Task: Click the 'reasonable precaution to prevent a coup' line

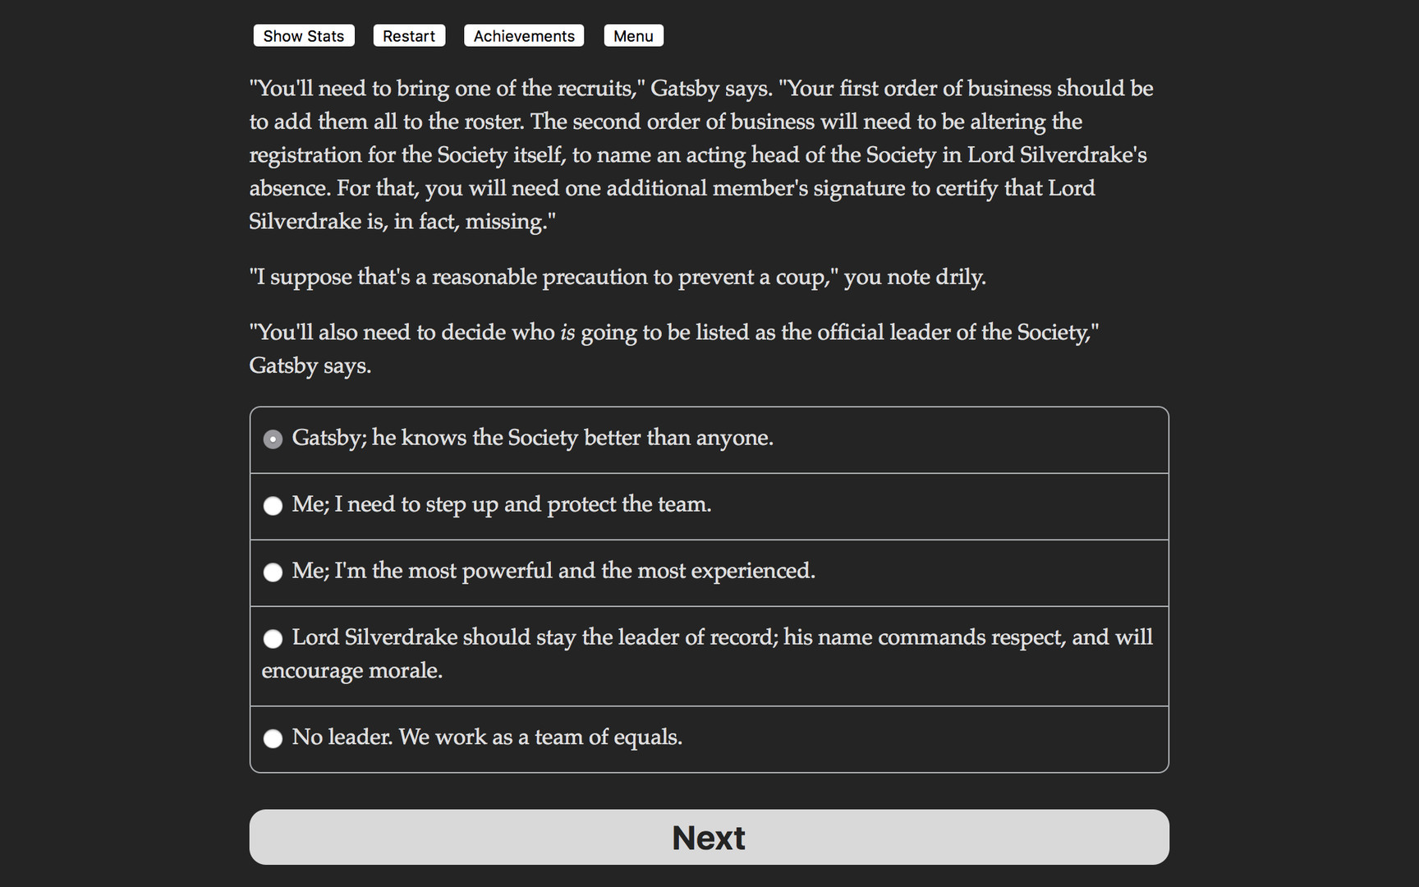Action: click(618, 277)
